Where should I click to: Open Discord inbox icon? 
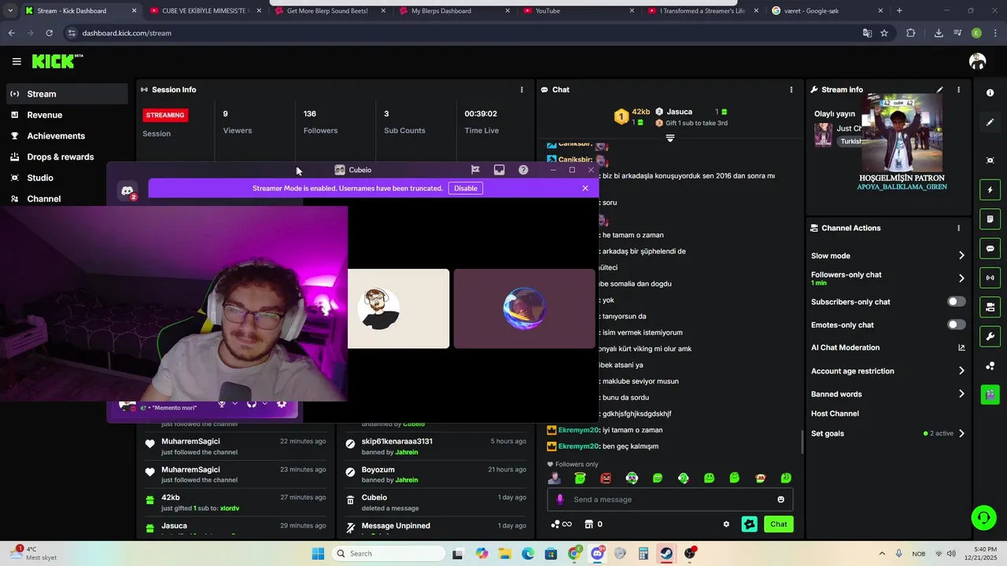click(x=499, y=170)
